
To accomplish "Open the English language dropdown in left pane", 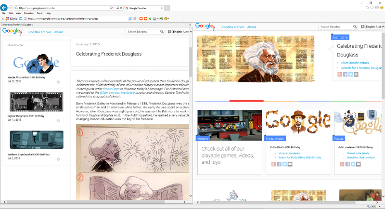I will click(x=182, y=32).
